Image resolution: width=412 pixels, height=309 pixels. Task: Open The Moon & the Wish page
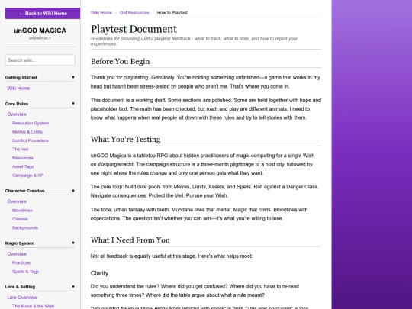(x=33, y=306)
